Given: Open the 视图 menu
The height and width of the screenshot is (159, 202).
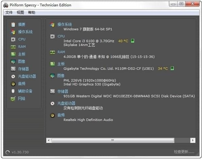Looking at the screenshot, I should (20, 12).
